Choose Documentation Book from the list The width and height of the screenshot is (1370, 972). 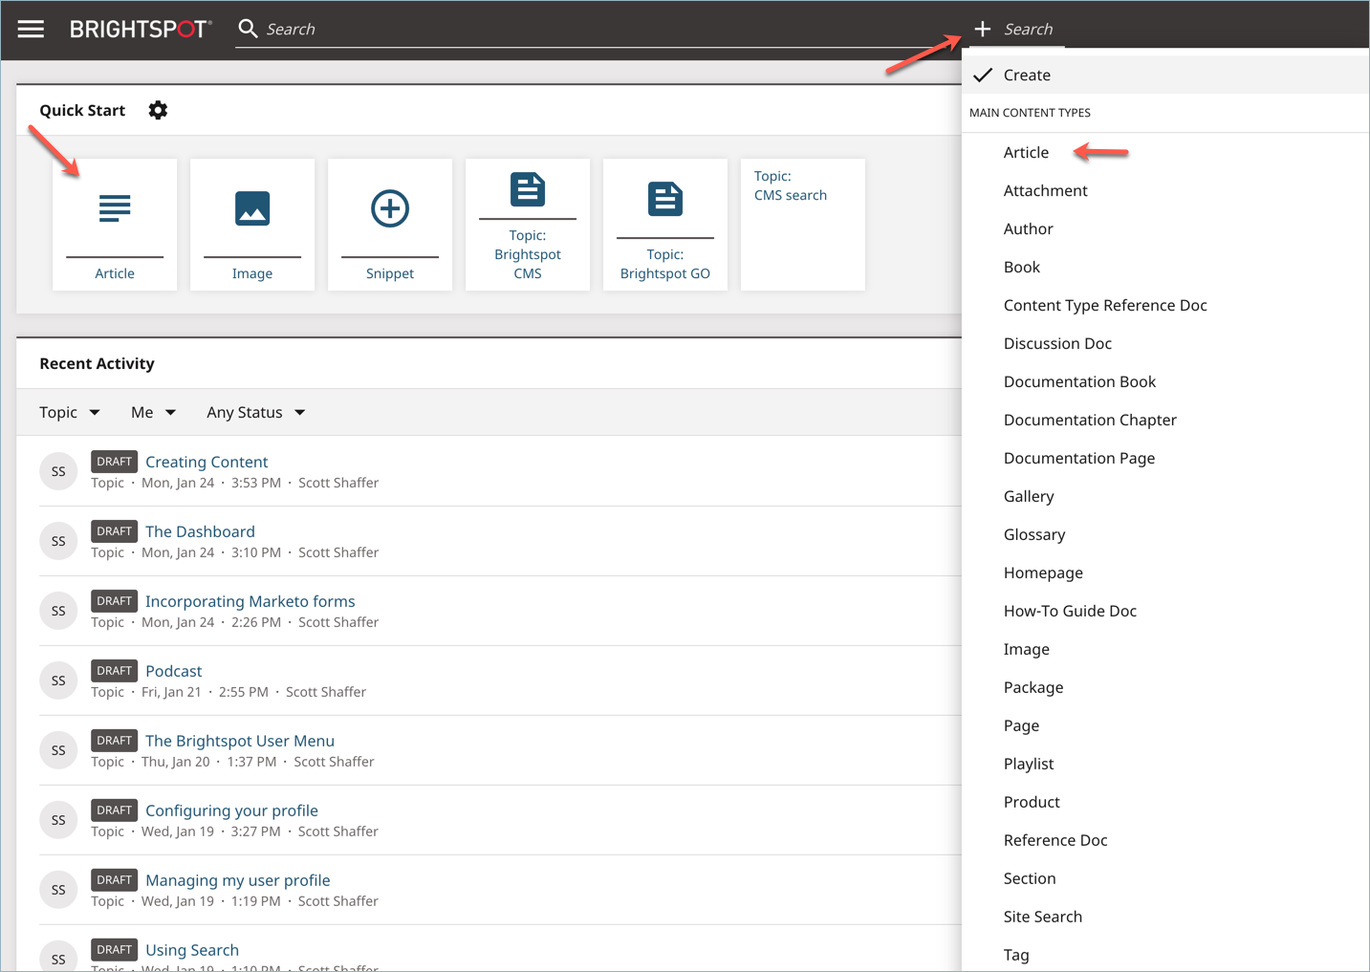[x=1079, y=381]
